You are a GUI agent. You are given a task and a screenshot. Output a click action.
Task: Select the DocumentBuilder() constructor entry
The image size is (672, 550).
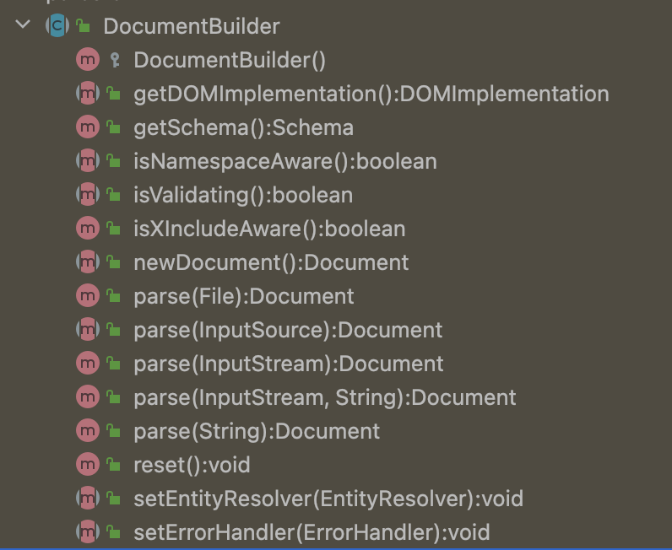pos(230,60)
